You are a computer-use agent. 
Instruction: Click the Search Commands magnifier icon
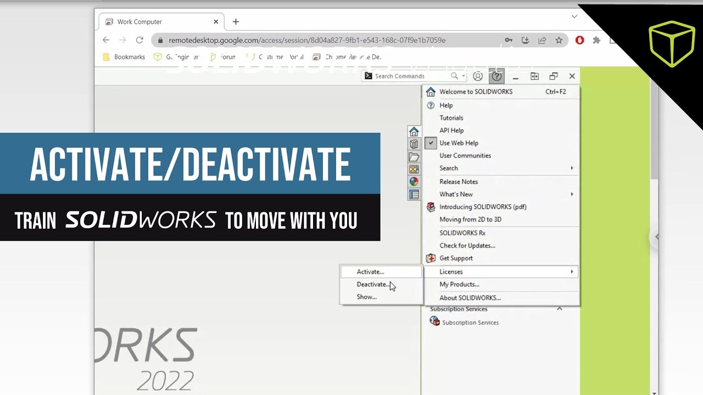454,76
